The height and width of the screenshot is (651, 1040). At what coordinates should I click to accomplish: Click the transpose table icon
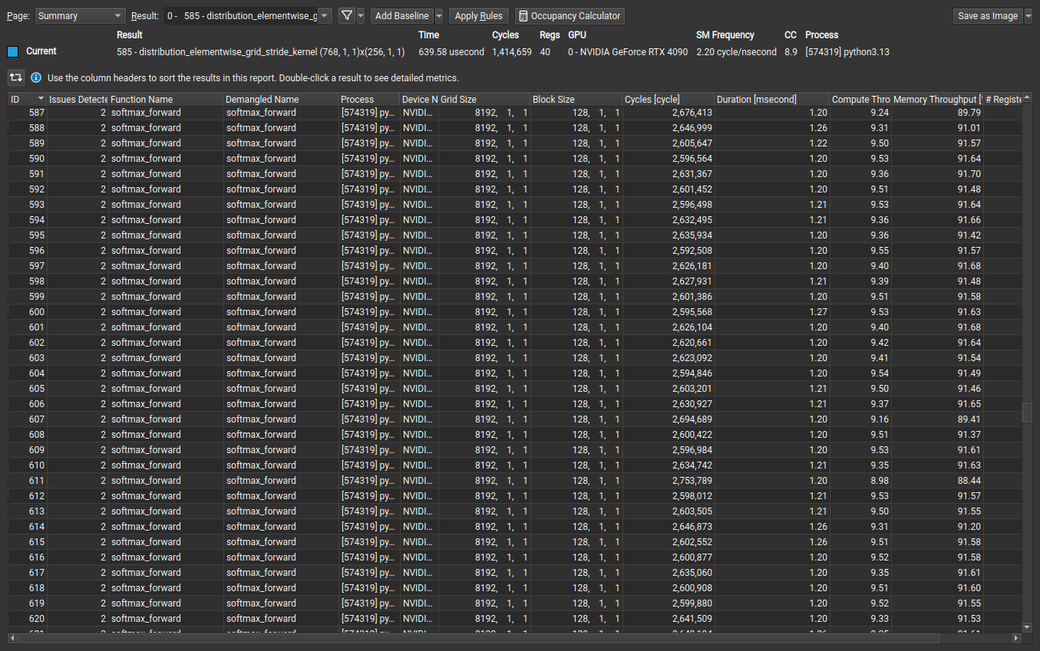tap(15, 77)
